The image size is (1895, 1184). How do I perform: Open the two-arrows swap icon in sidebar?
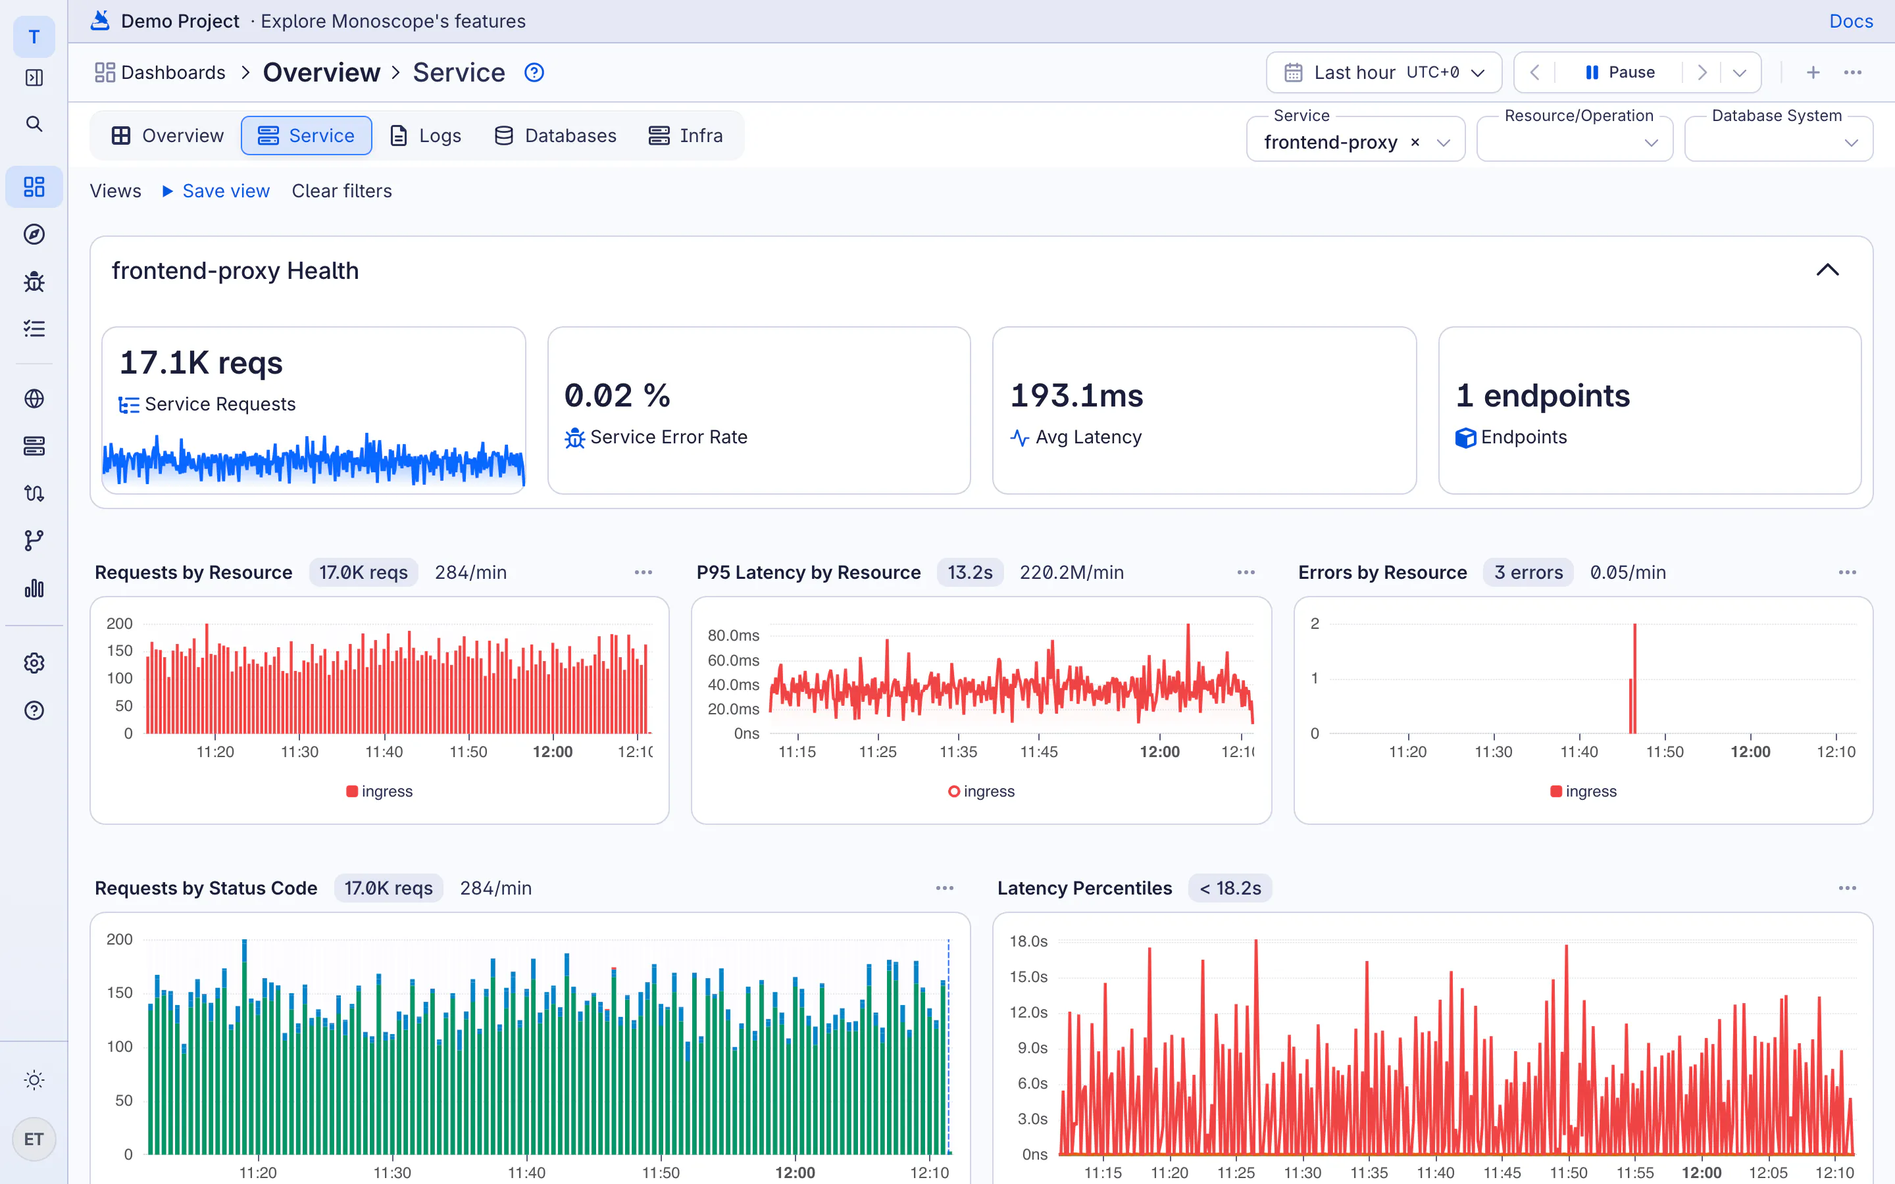[x=34, y=493]
